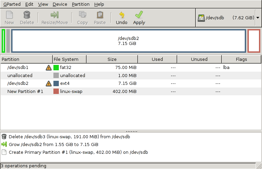262x169 pixels.
Task: Open the Edit menu
Action: click(29, 4)
